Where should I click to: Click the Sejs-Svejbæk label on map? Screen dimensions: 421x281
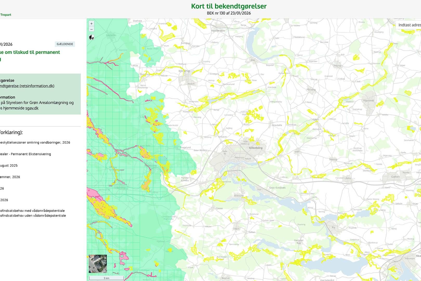[x=278, y=188]
